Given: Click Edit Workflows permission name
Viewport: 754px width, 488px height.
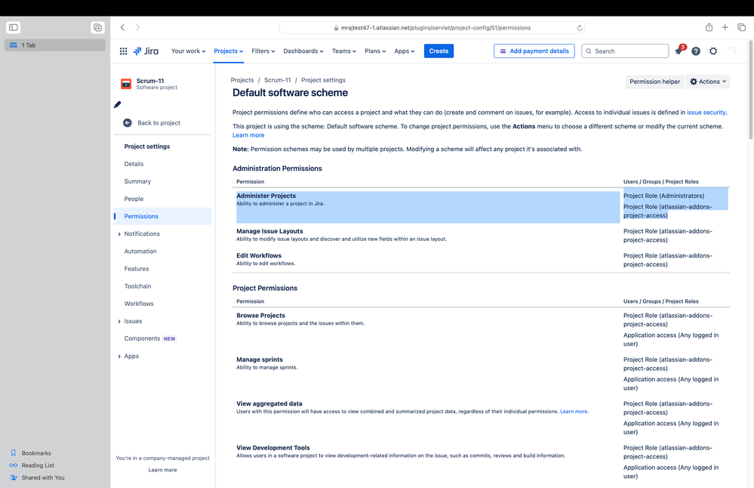Looking at the screenshot, I should pos(259,255).
